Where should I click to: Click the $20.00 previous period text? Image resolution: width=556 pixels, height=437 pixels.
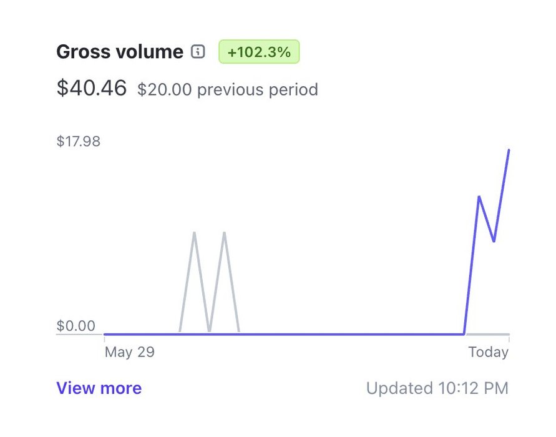(228, 90)
